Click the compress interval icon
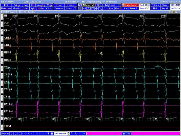Screen dimensions: 181x136 (88, 9)
